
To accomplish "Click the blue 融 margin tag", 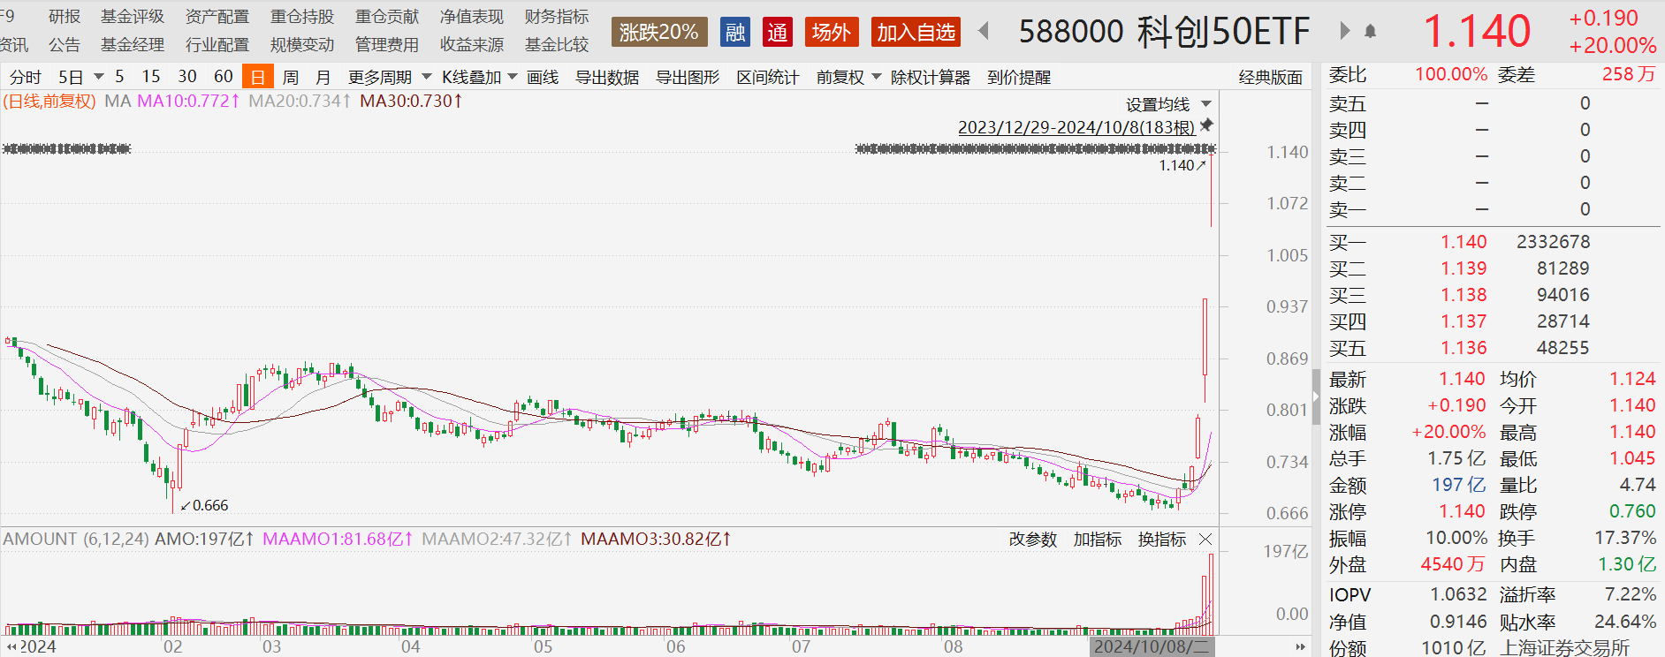I will (x=734, y=33).
